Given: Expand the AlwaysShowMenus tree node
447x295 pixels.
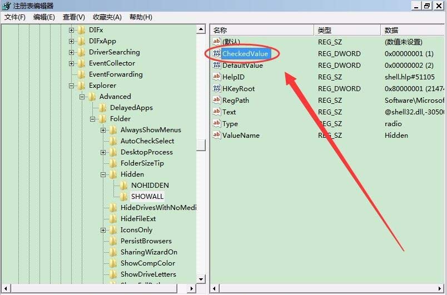Looking at the screenshot, I should click(103, 130).
